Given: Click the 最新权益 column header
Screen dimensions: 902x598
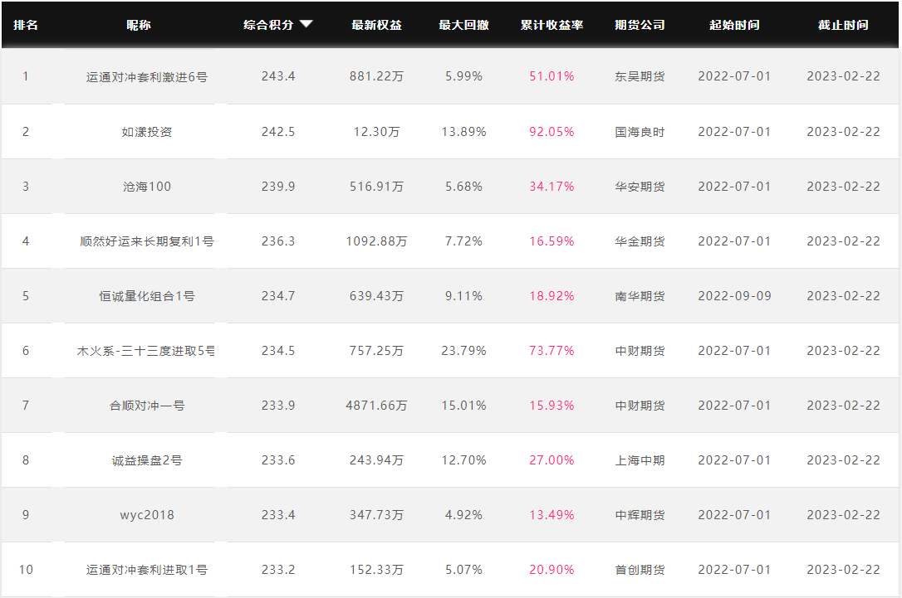Looking at the screenshot, I should coord(377,25).
